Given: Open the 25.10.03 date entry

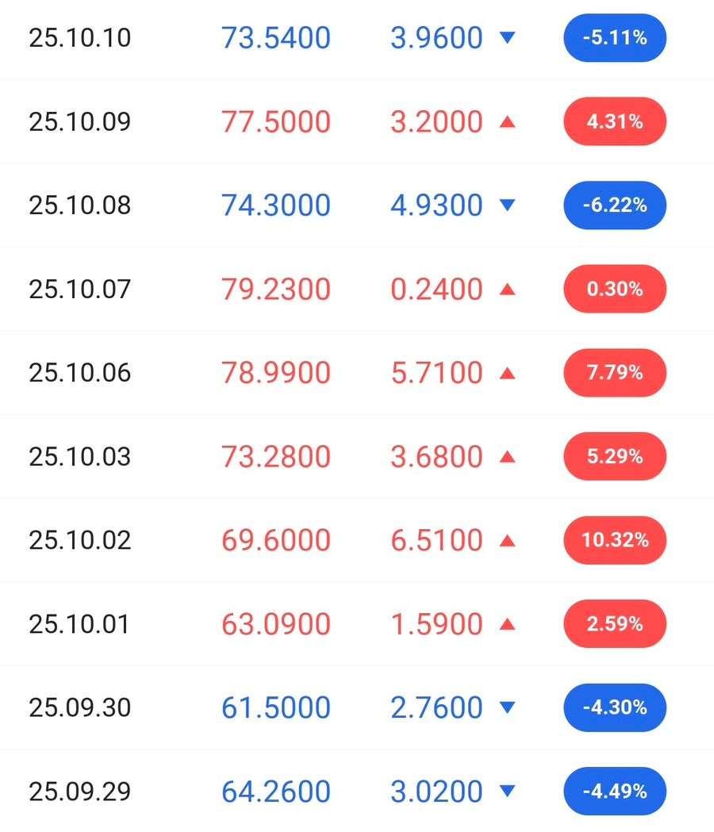Looking at the screenshot, I should [x=79, y=457].
